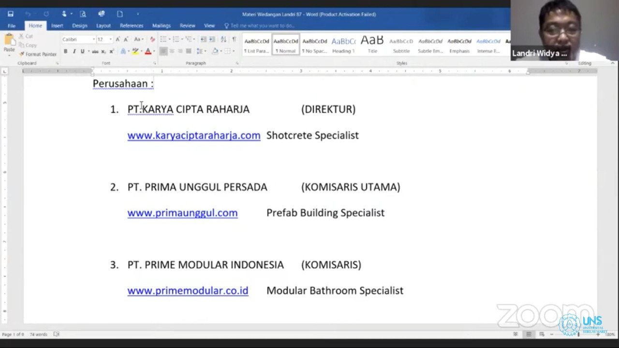
Task: Decrease paragraph indent
Action: pos(203,39)
